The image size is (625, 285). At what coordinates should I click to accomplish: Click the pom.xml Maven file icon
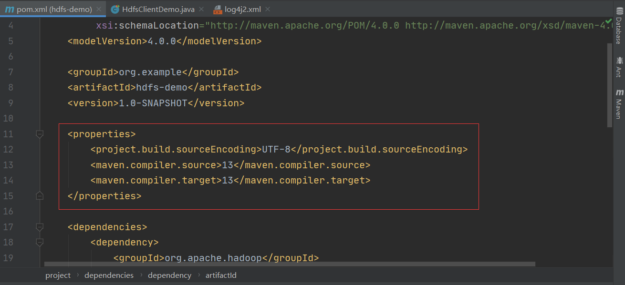click(x=9, y=9)
